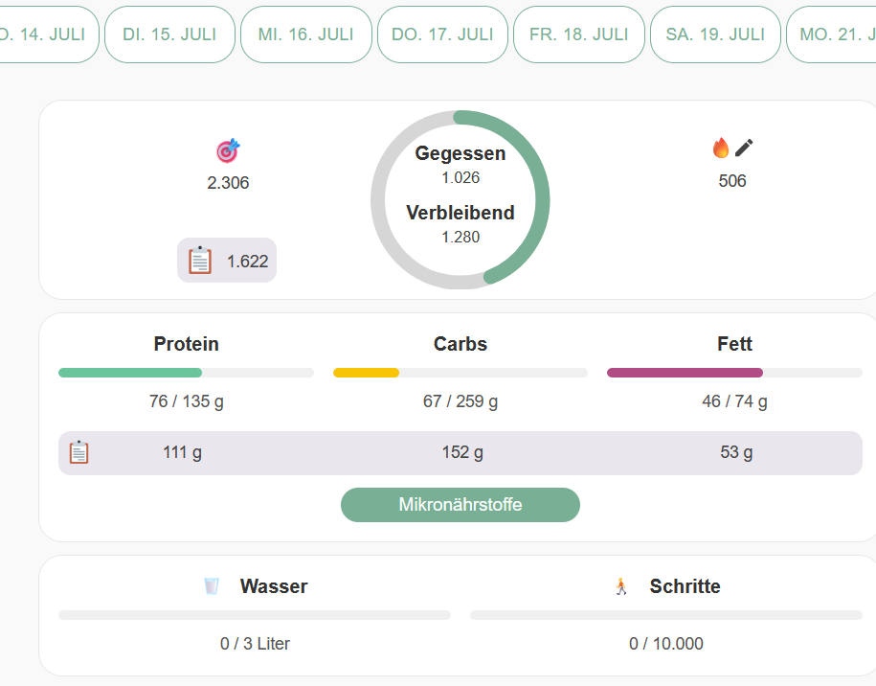Click the burned calories flame icon
Image resolution: width=876 pixels, height=686 pixels.
pos(721,148)
